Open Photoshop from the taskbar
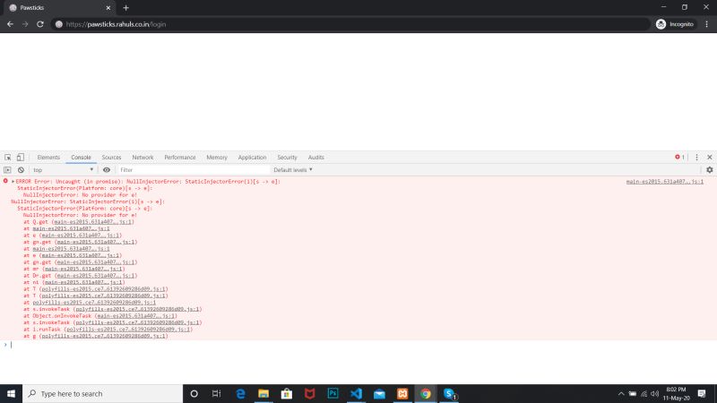The image size is (717, 403). 333,393
